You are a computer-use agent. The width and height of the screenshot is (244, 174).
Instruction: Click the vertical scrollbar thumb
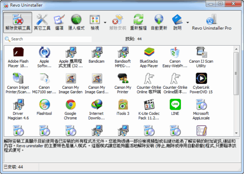pos(236,74)
